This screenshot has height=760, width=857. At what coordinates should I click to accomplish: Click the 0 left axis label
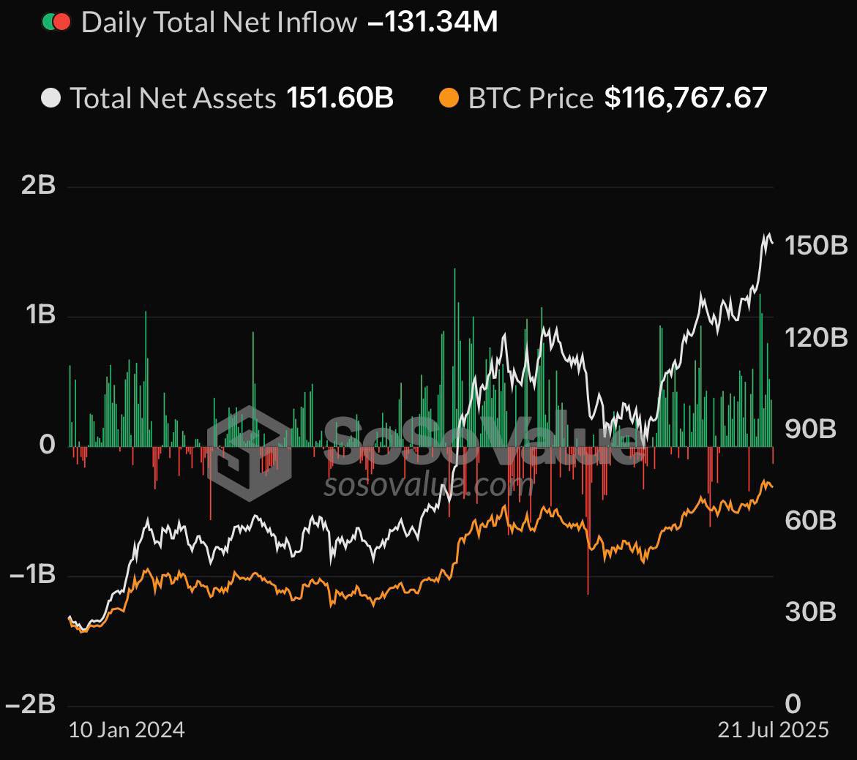[48, 445]
